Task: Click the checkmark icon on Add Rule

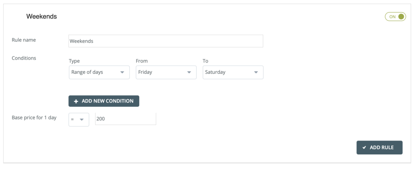Action: pyautogui.click(x=364, y=147)
